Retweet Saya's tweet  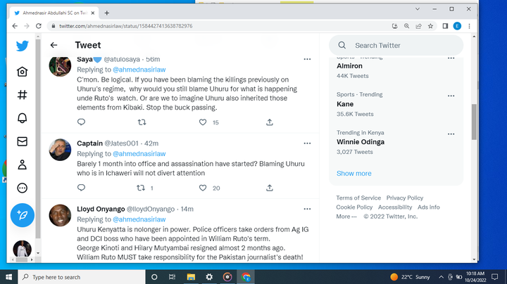142,122
